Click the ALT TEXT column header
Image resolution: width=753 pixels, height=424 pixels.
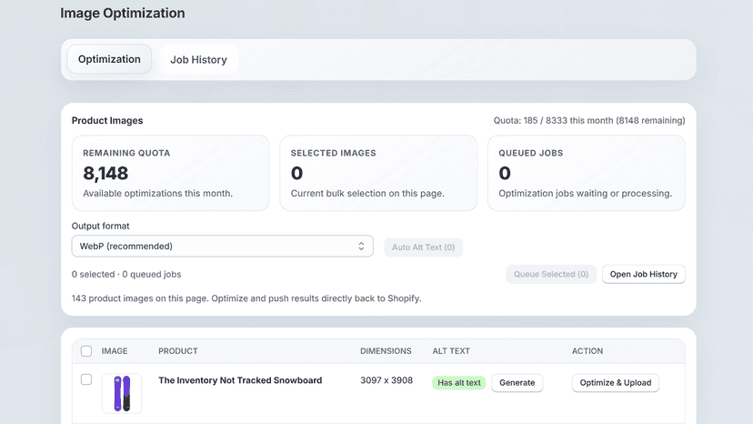[x=451, y=351]
